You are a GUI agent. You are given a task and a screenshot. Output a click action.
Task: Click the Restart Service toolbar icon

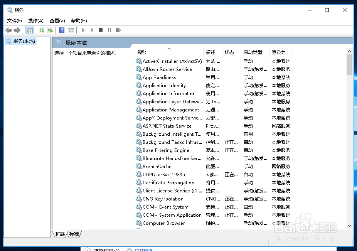tap(118, 30)
